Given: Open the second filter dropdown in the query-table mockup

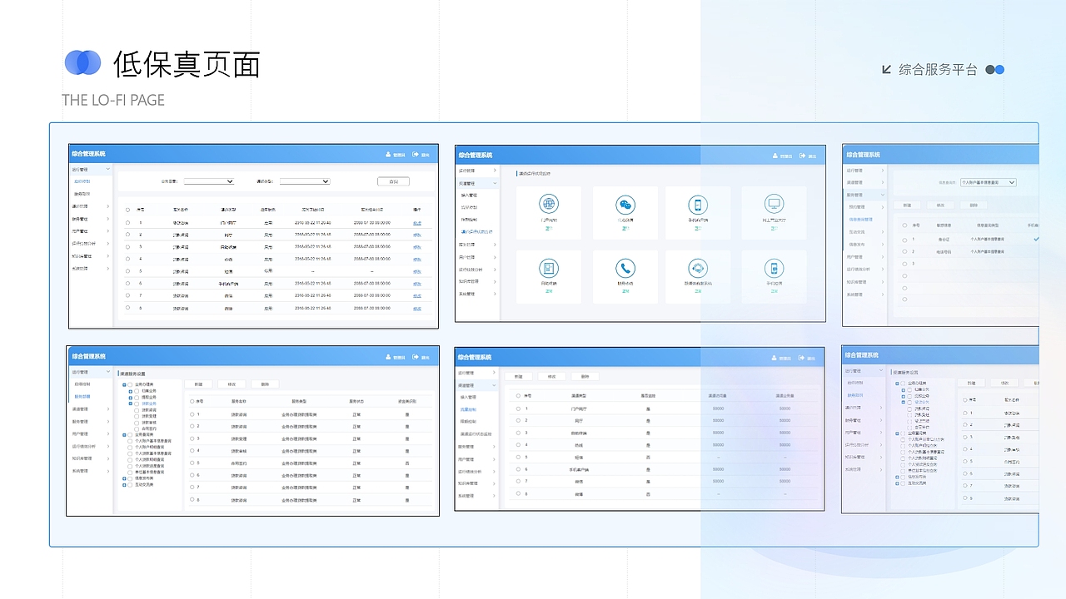Looking at the screenshot, I should point(305,181).
